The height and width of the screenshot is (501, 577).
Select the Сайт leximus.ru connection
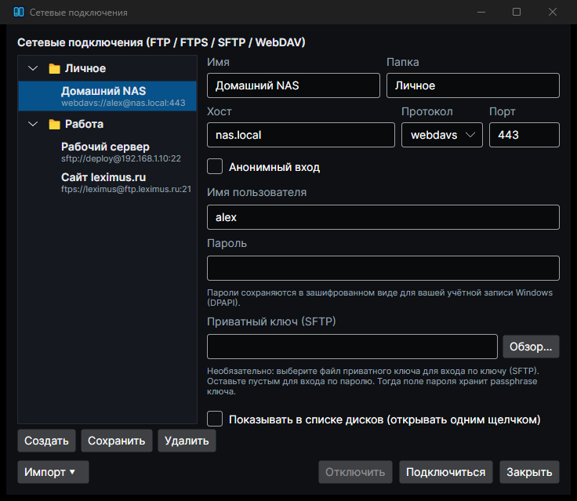click(x=107, y=183)
